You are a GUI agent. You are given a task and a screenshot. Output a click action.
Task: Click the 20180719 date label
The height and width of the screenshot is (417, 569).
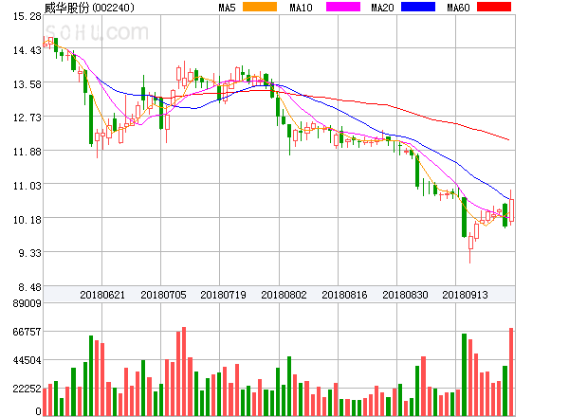(223, 295)
